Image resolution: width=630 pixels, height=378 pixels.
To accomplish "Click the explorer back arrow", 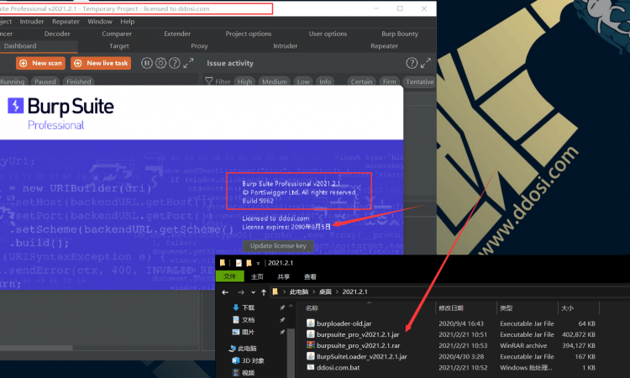I will click(225, 292).
